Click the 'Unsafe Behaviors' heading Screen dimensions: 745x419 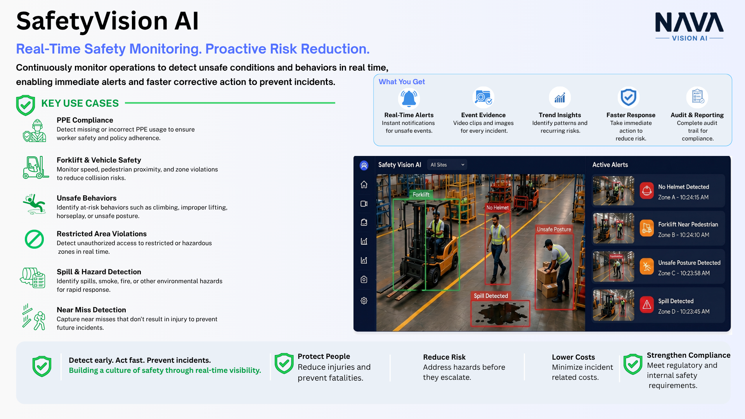tap(87, 198)
